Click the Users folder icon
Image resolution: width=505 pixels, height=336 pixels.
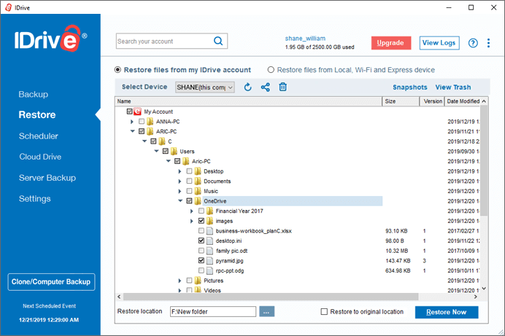tap(174, 151)
